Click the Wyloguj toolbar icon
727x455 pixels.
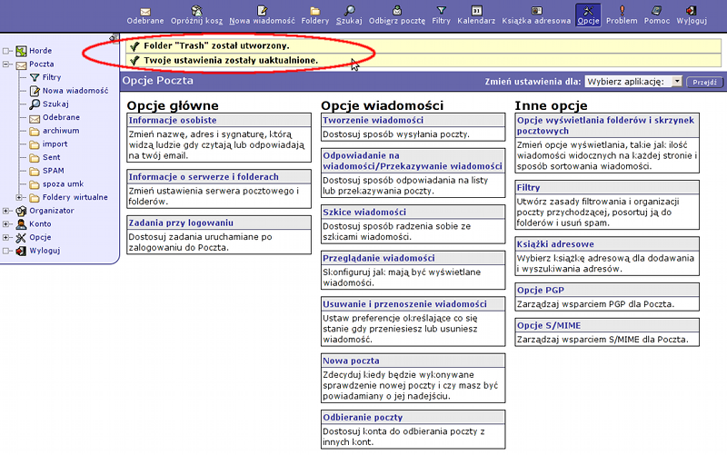pos(692,11)
